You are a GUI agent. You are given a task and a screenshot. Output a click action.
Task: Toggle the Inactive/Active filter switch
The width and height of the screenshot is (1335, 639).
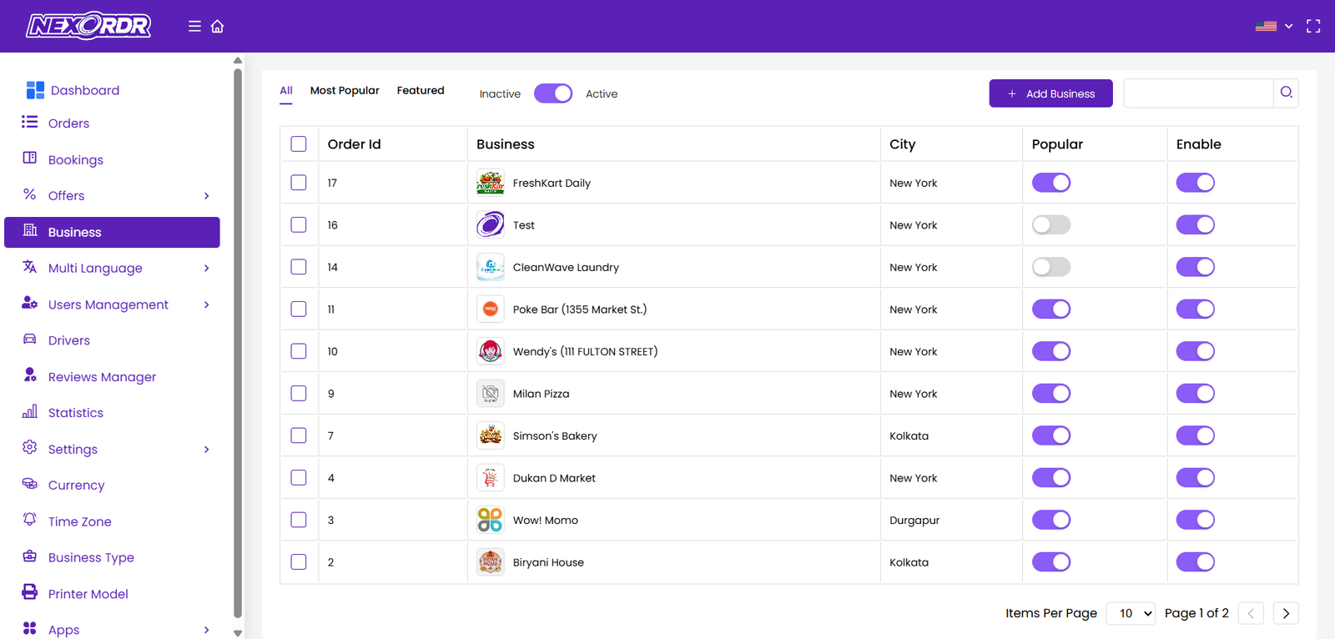[553, 93]
